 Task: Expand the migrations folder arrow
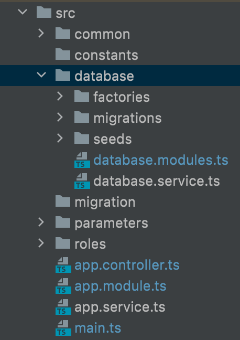point(60,118)
